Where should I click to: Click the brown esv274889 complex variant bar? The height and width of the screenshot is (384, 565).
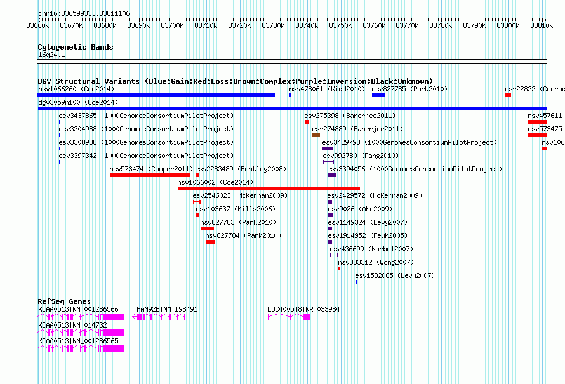click(316, 135)
